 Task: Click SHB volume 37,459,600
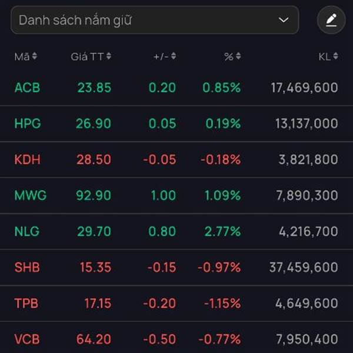304,267
